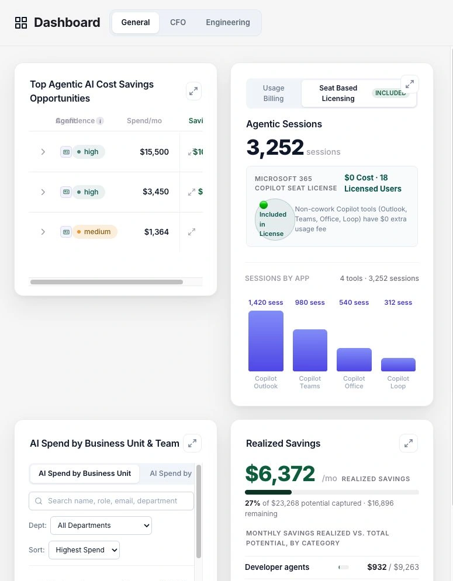Viewport: 453px width, 581px height.
Task: Click the Spend/mo column header
Action: 144,121
